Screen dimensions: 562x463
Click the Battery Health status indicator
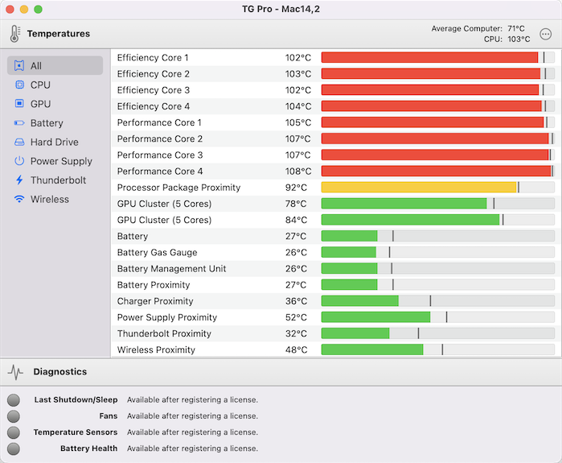click(x=14, y=449)
